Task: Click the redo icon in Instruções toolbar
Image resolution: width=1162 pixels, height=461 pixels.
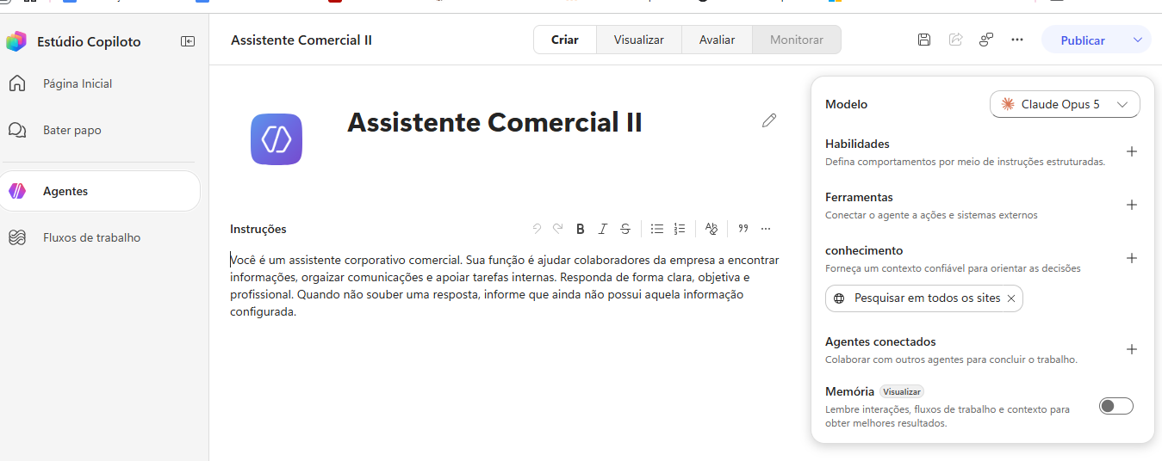Action: tap(558, 229)
